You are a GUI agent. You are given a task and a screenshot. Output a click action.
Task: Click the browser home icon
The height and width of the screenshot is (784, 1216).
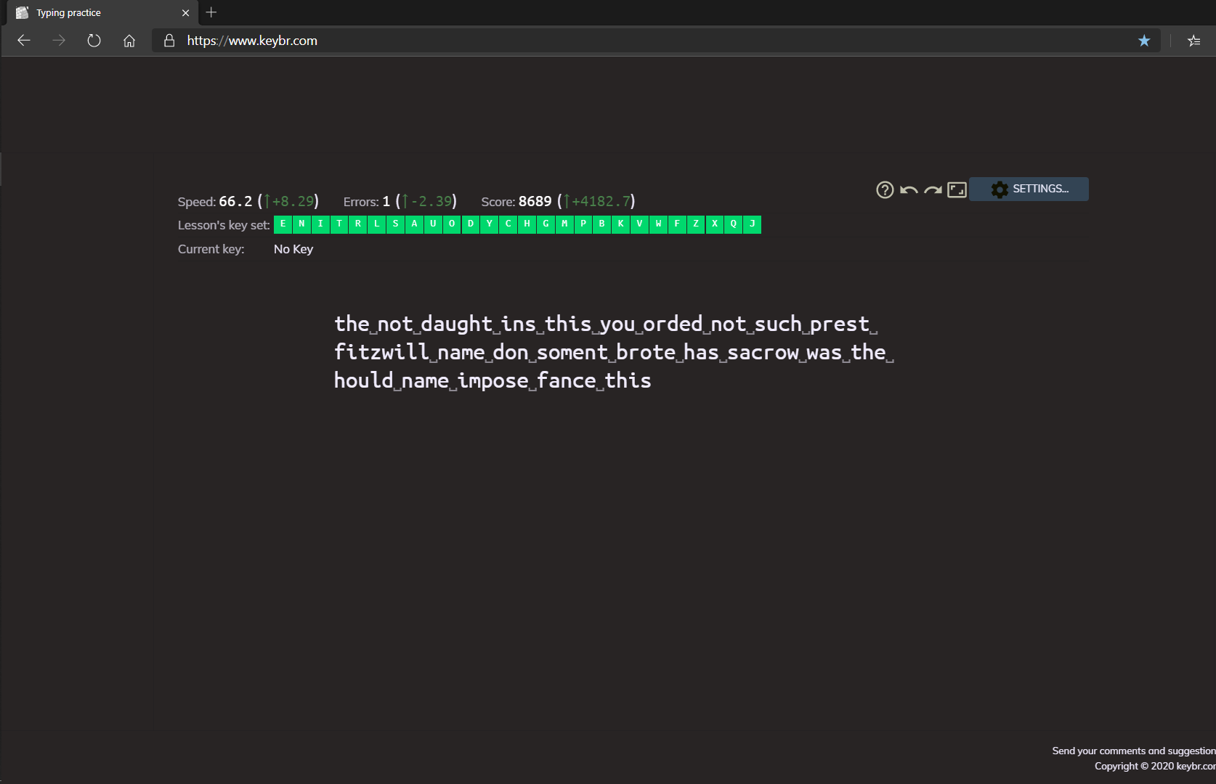[x=129, y=41]
